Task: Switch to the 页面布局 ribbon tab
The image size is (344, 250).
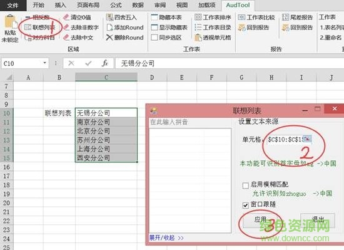Action: (x=88, y=5)
